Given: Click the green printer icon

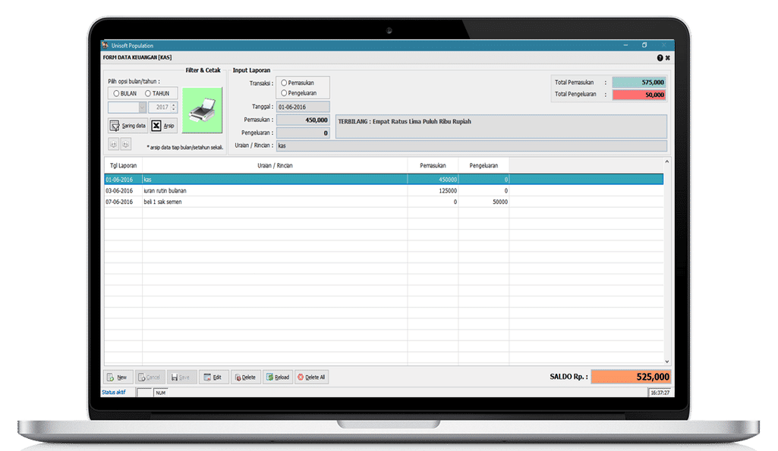Looking at the screenshot, I should 202,111.
